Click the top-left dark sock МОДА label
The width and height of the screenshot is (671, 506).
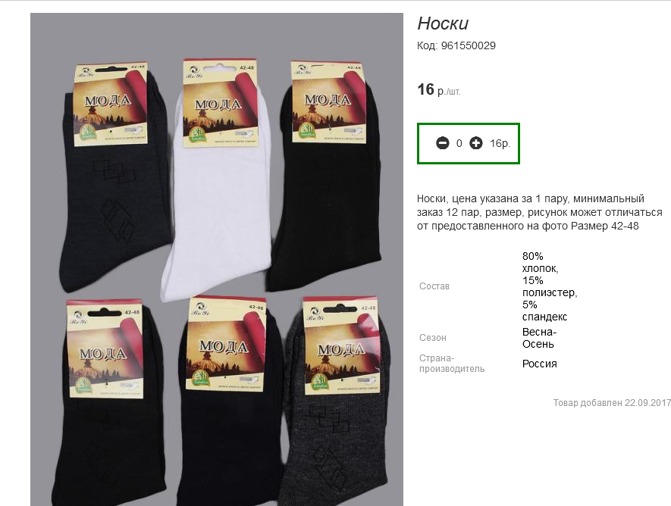pos(111,105)
